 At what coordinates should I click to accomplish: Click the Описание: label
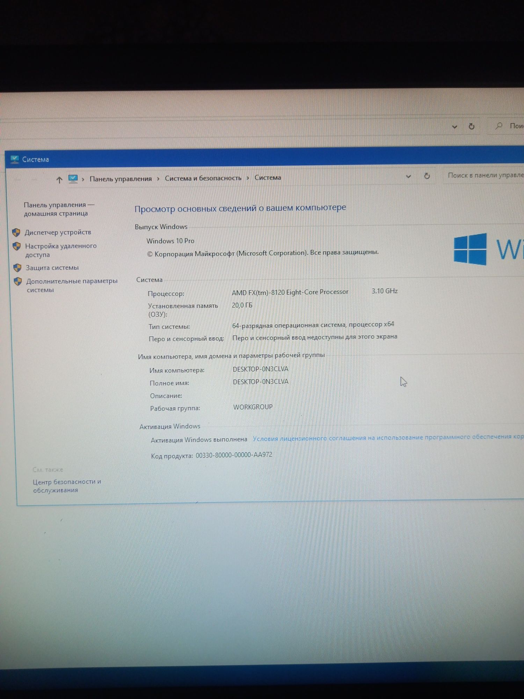click(166, 396)
